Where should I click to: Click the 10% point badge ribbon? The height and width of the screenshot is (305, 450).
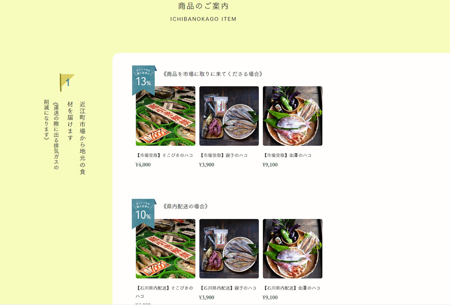pos(144,214)
